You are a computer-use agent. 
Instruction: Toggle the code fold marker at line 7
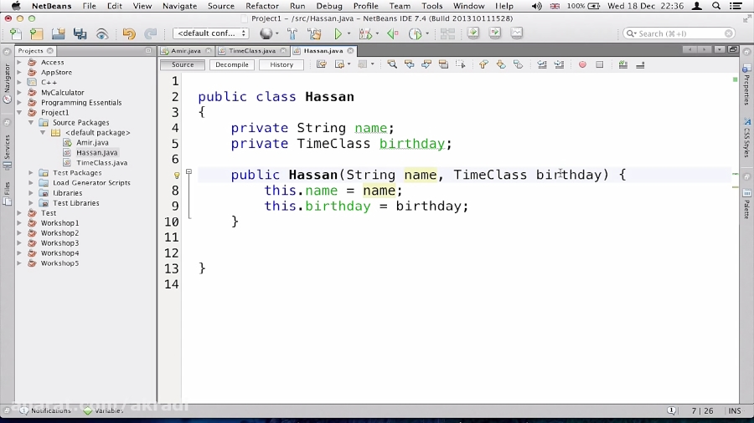tap(188, 172)
